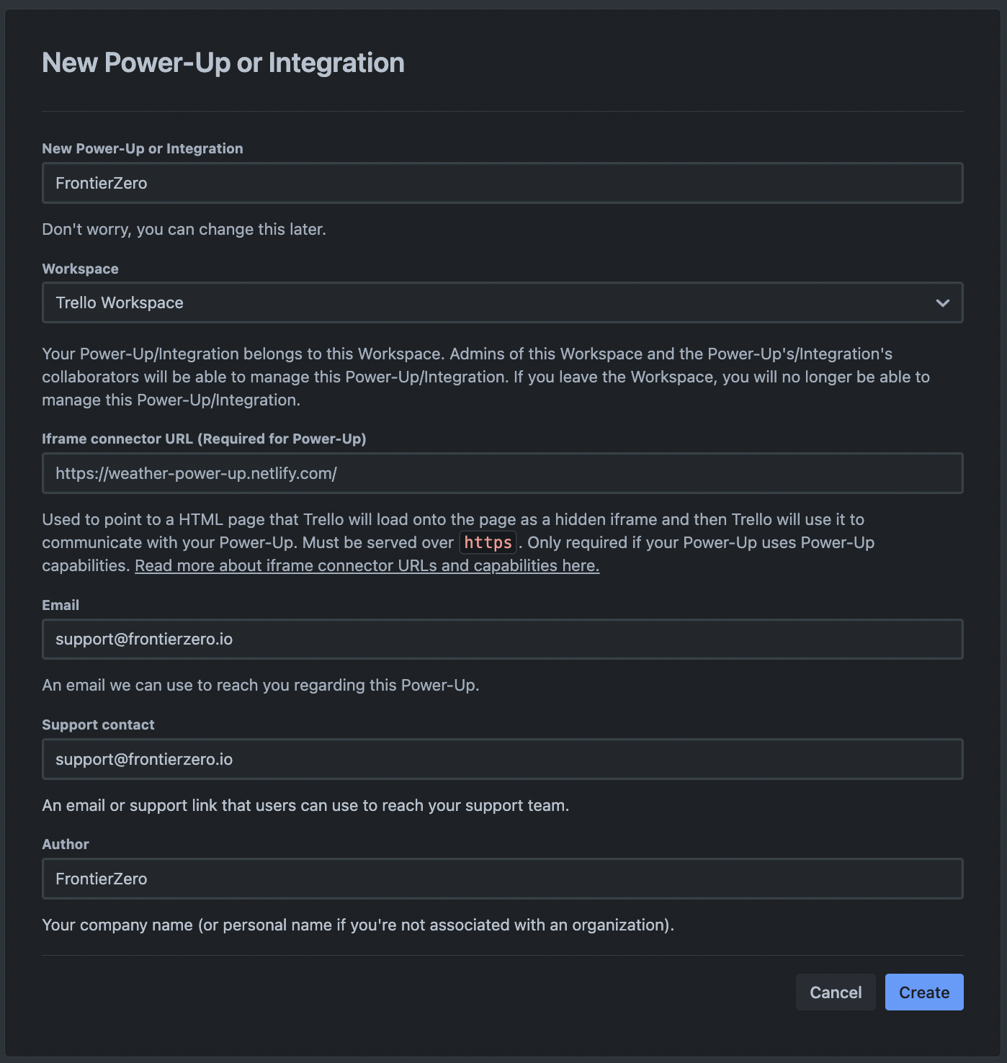The height and width of the screenshot is (1063, 1007).
Task: Click the "Author" field label
Action: tap(66, 844)
